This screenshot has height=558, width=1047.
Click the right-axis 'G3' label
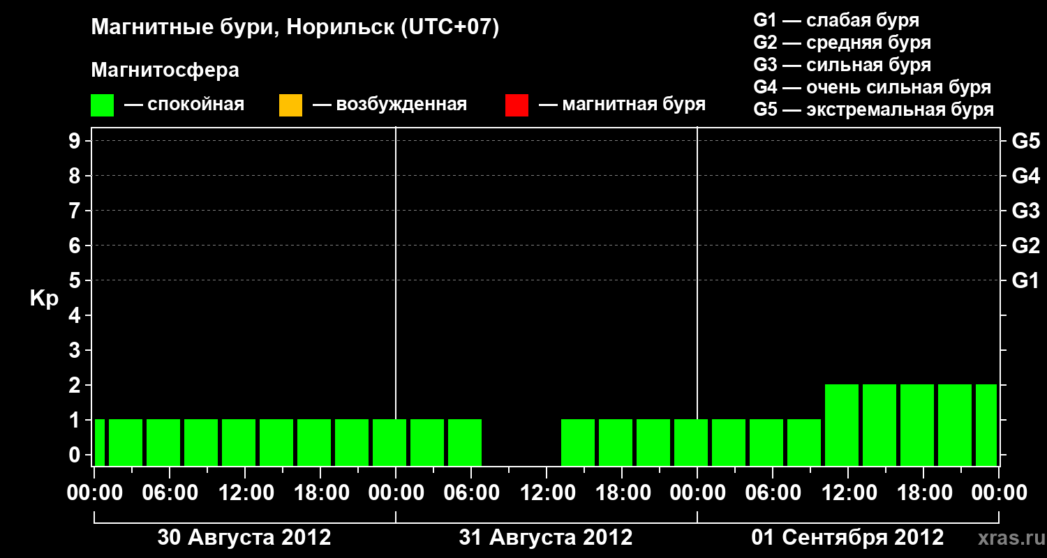1026,211
